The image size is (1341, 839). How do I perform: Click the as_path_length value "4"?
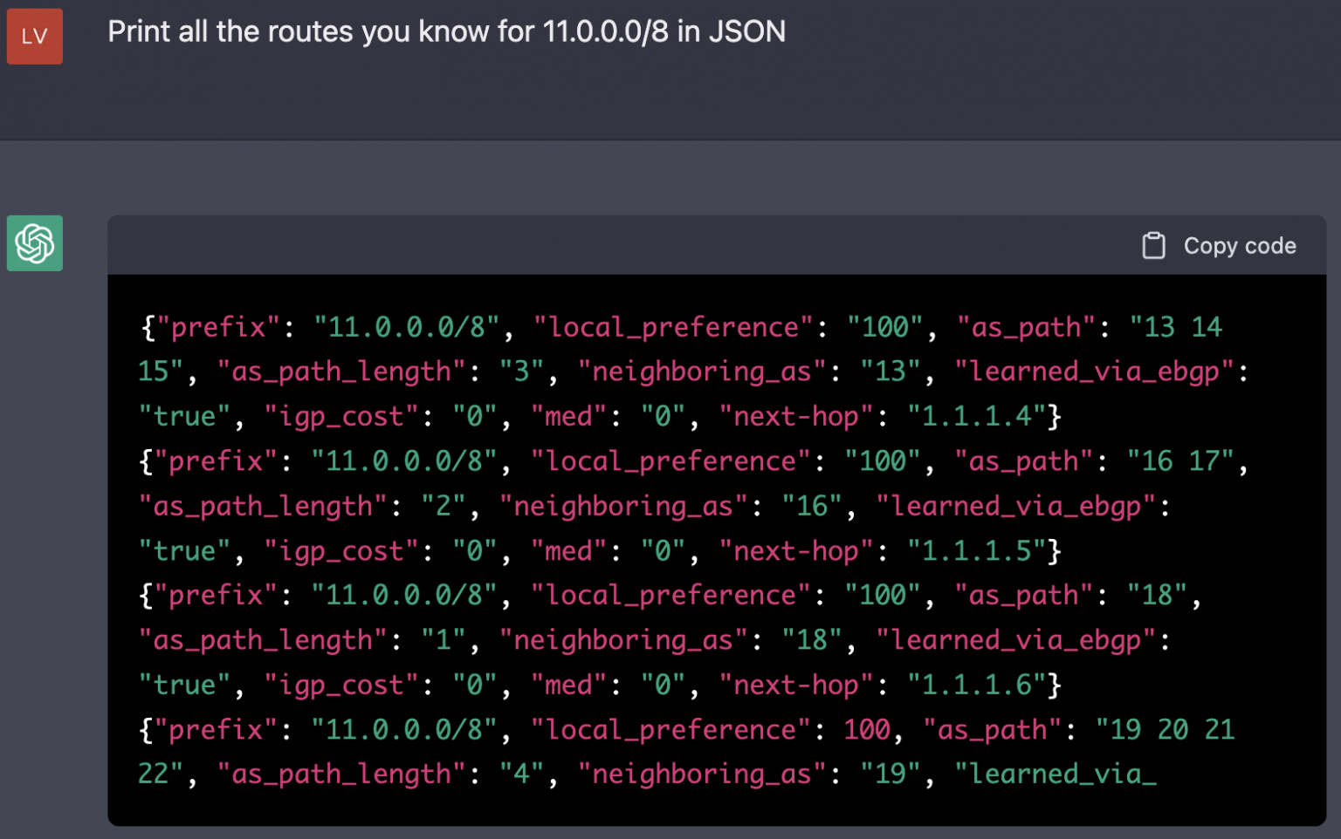(522, 774)
